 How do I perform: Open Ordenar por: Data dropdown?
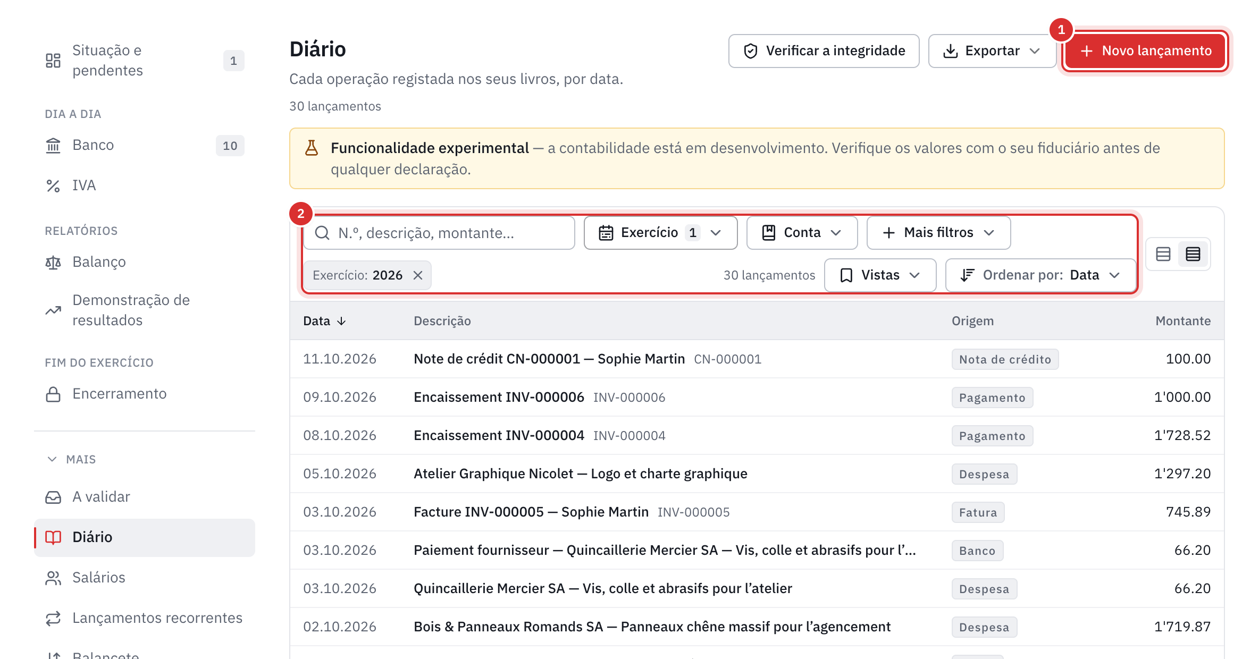tap(1040, 275)
